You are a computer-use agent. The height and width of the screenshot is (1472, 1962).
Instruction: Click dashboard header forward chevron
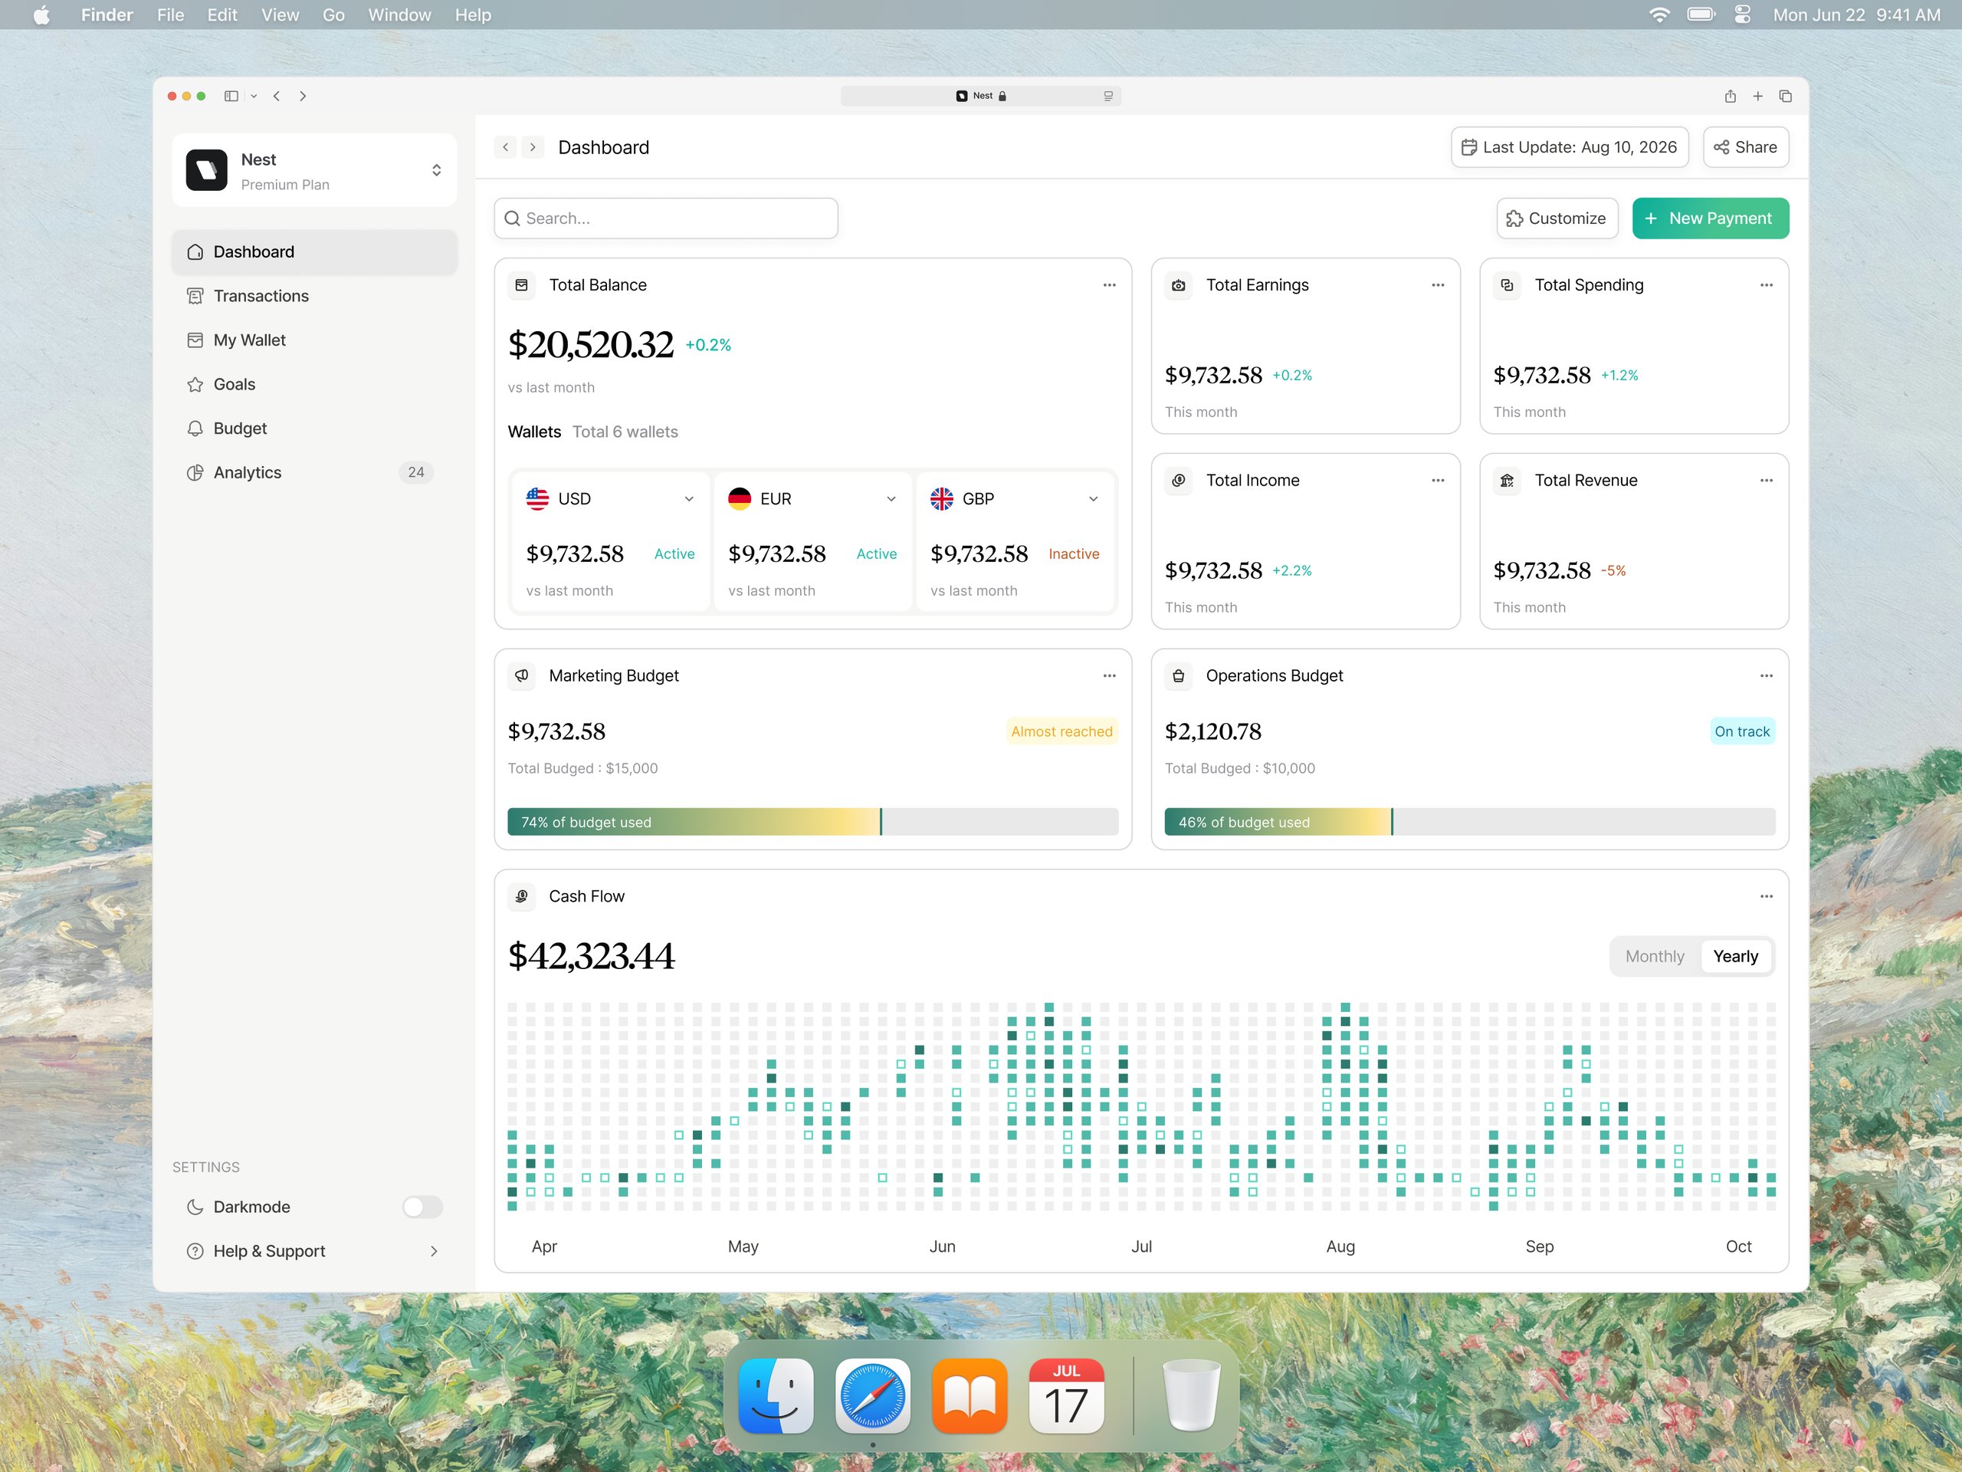coord(532,147)
